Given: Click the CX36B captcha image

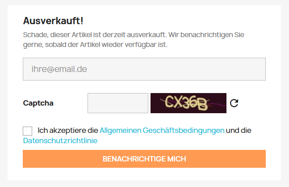Looking at the screenshot, I should (188, 103).
